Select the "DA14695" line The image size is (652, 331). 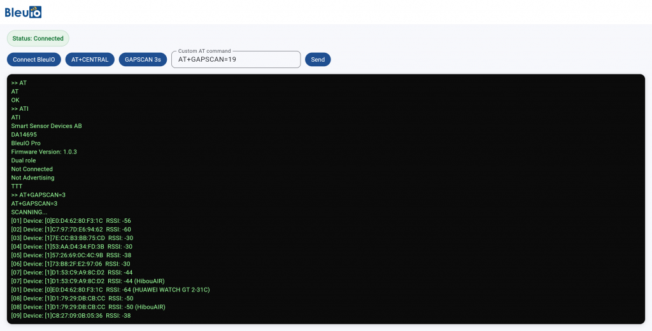point(24,135)
